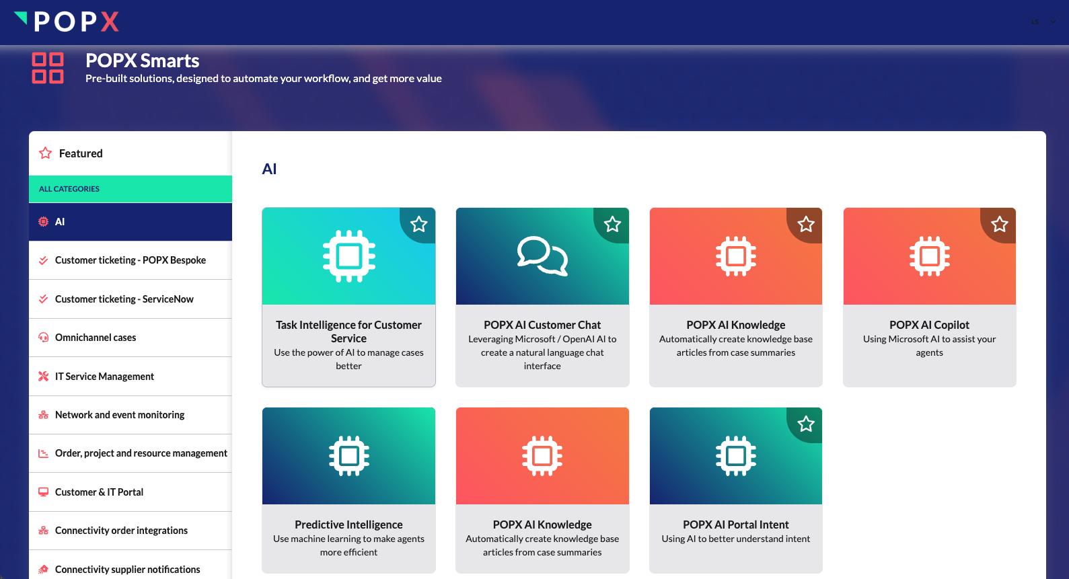Click the chip icon on Predictive Intelligence card
The image size is (1069, 579).
click(x=348, y=456)
